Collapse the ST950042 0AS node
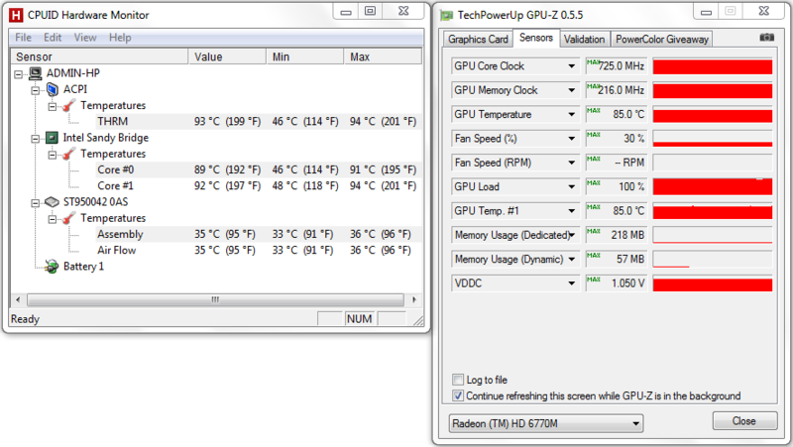 point(35,203)
